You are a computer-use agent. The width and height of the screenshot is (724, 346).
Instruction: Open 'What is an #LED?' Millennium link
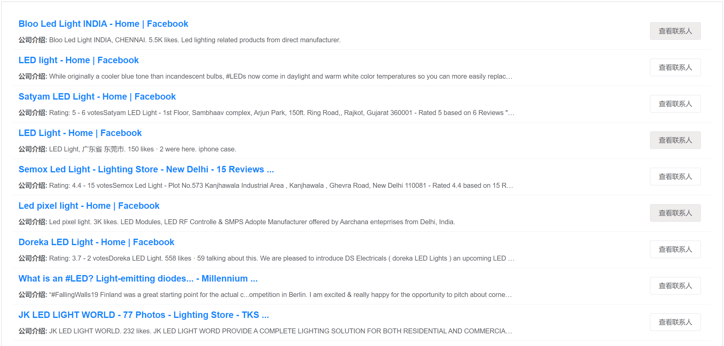pyautogui.click(x=138, y=278)
